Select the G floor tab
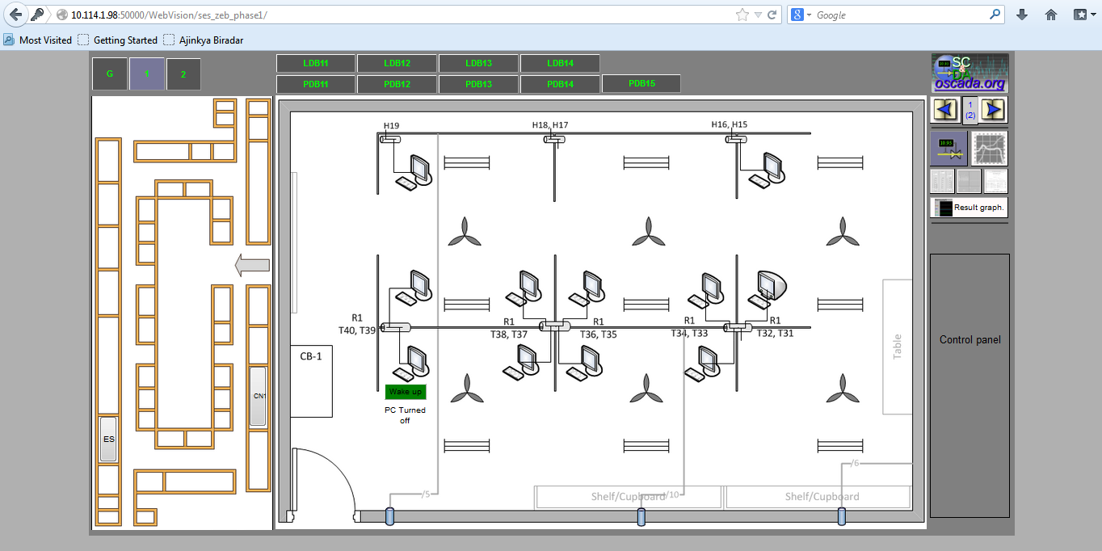 110,74
